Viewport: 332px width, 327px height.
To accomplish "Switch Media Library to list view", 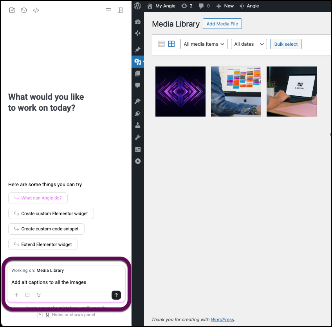I will 161,44.
